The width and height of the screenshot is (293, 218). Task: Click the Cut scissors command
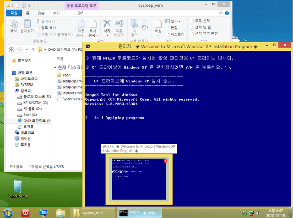46,21
